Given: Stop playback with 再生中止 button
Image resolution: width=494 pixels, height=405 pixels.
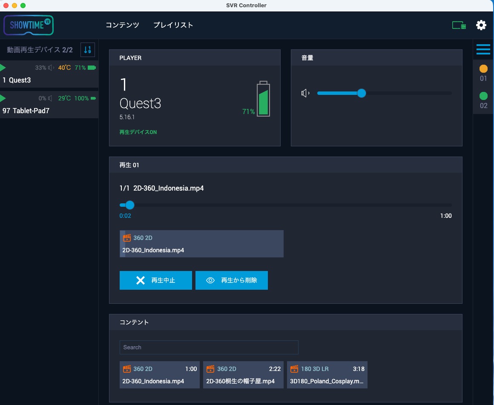Looking at the screenshot, I should click(155, 280).
